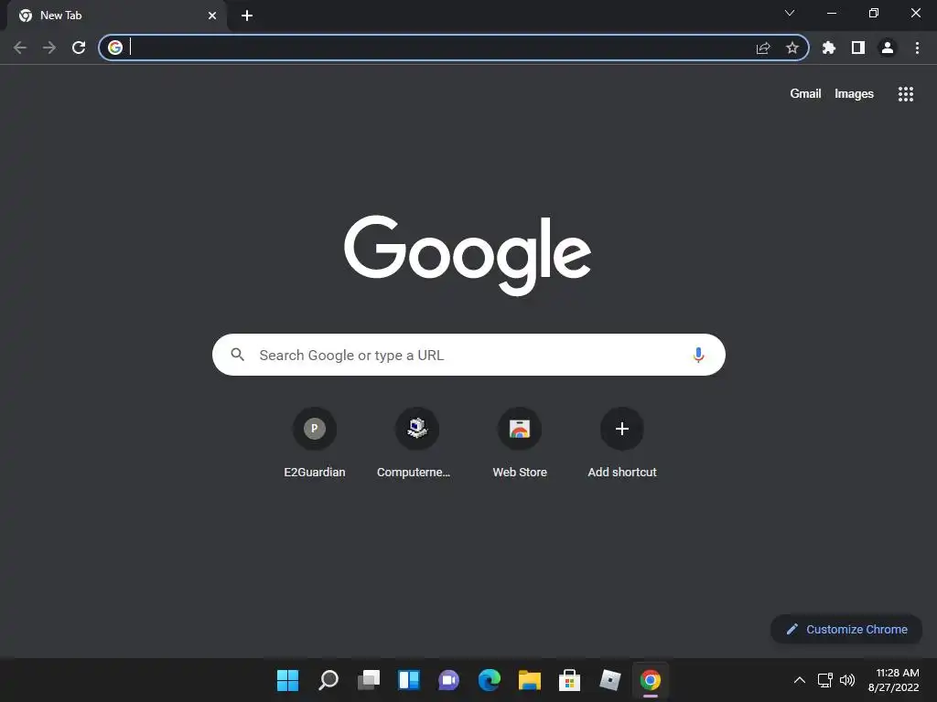Open the Windows Start menu
The image size is (937, 702).
(287, 680)
